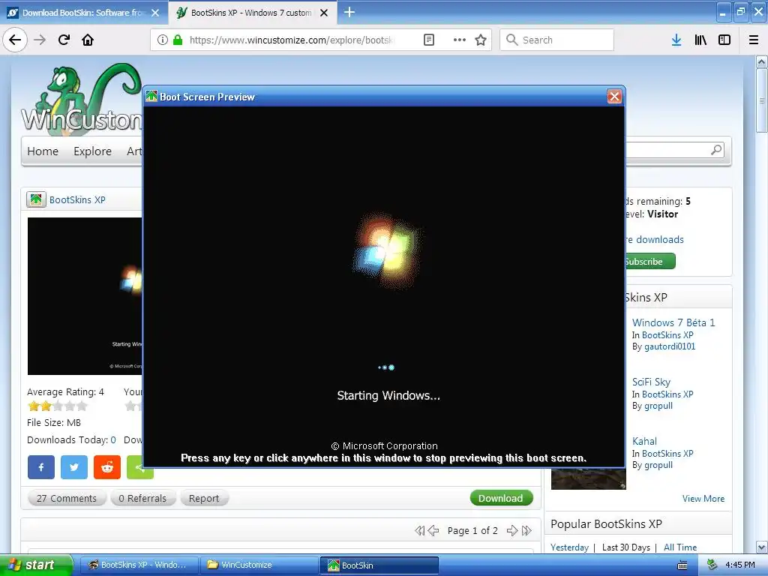
Task: Click the address bar URL
Action: (292, 40)
